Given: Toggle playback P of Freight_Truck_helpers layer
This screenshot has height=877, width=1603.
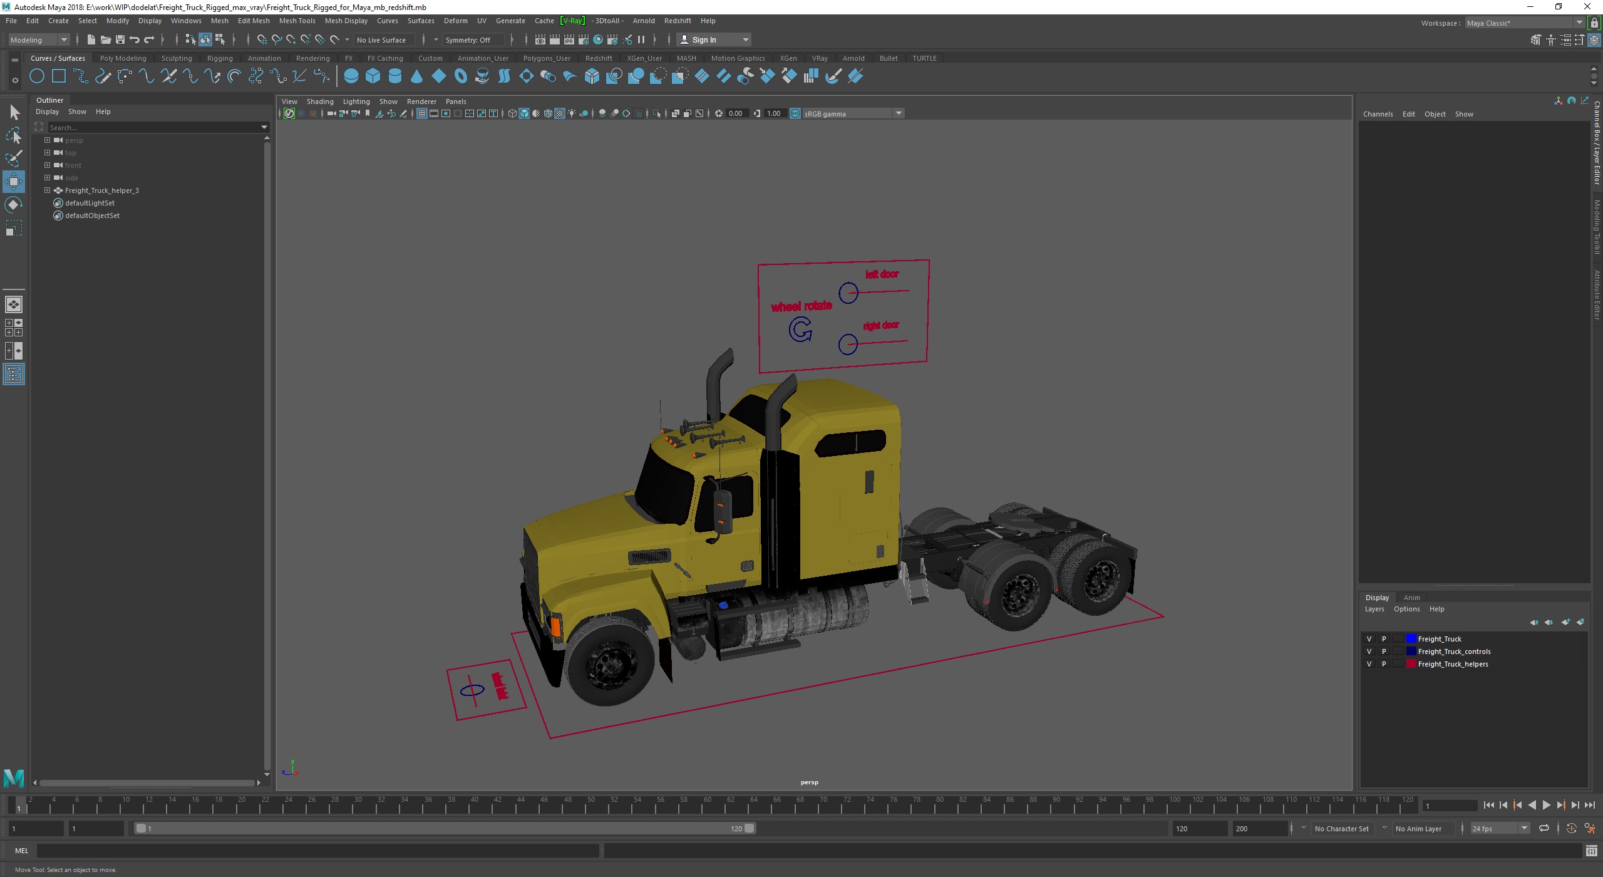Looking at the screenshot, I should [1384, 664].
